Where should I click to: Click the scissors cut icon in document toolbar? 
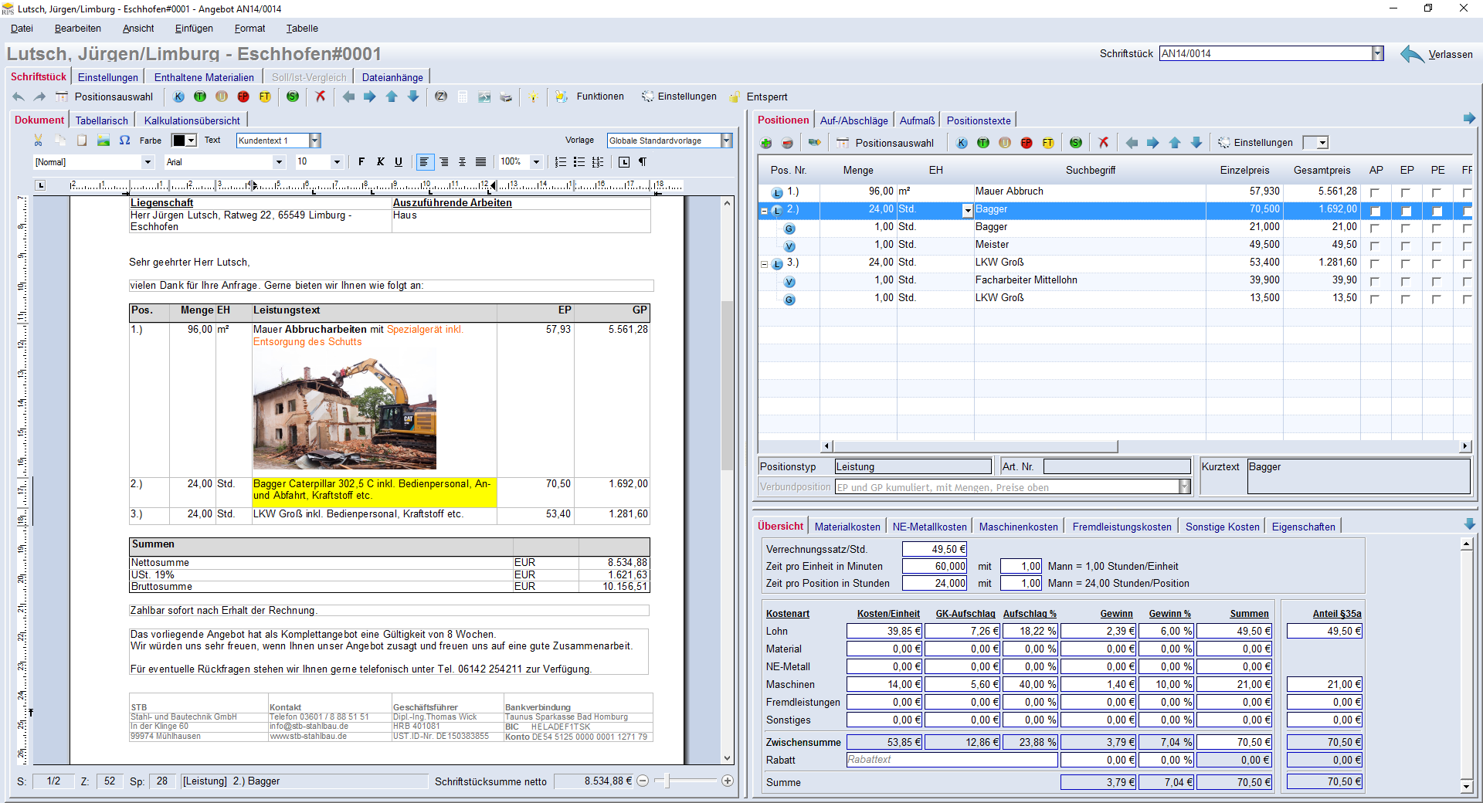coord(38,141)
